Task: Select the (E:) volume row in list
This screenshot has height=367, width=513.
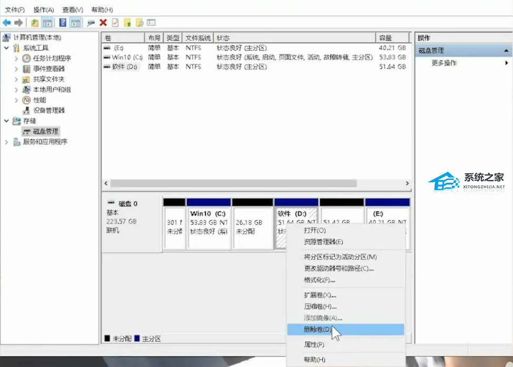Action: coord(255,48)
